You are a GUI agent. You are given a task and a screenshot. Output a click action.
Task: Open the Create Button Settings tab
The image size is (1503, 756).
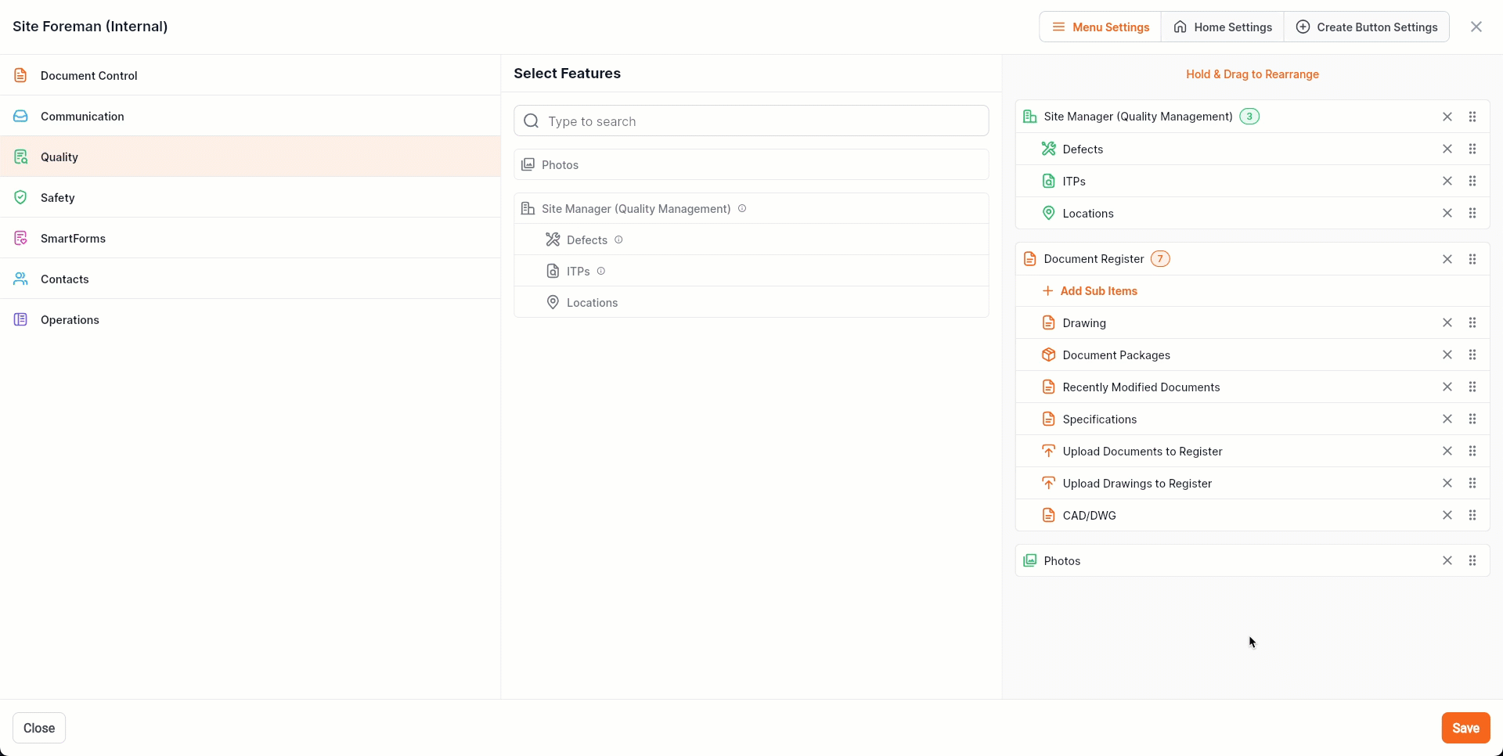tap(1367, 27)
